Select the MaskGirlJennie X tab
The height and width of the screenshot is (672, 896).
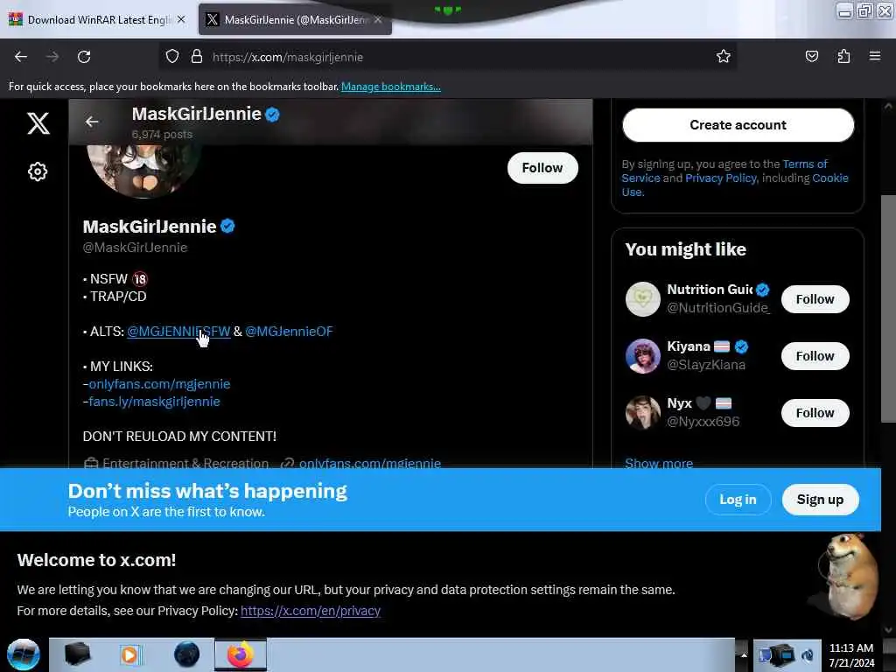pyautogui.click(x=295, y=19)
